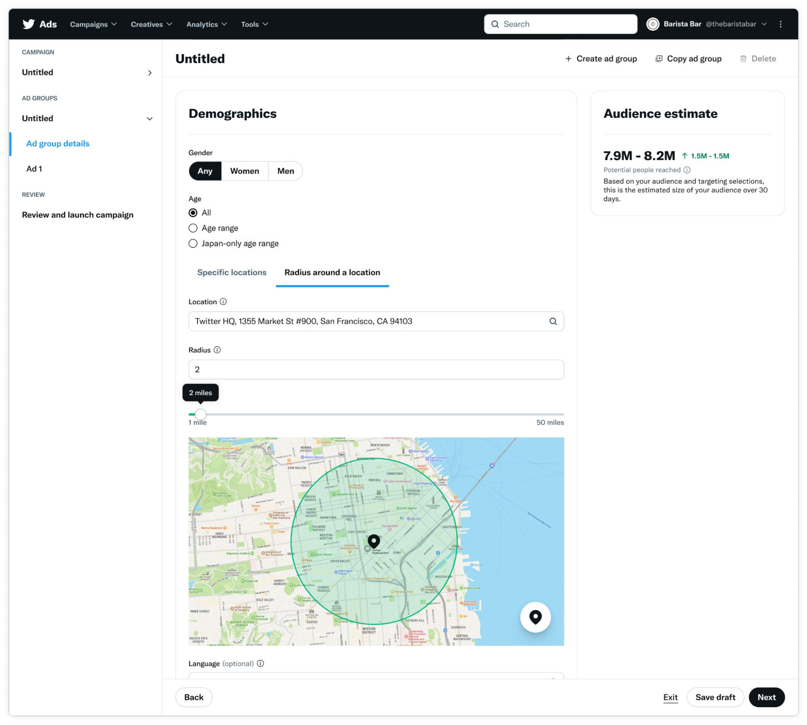Screen dimensions: 807x725
Task: Click the Location search input field
Action: tap(376, 321)
